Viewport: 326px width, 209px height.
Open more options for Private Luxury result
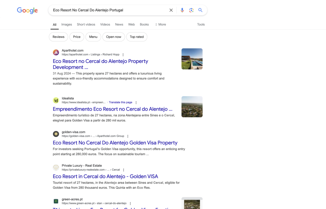[x=124, y=170]
